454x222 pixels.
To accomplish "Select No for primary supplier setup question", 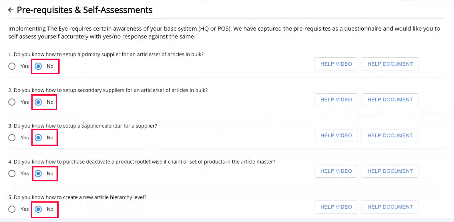I will coord(38,66).
